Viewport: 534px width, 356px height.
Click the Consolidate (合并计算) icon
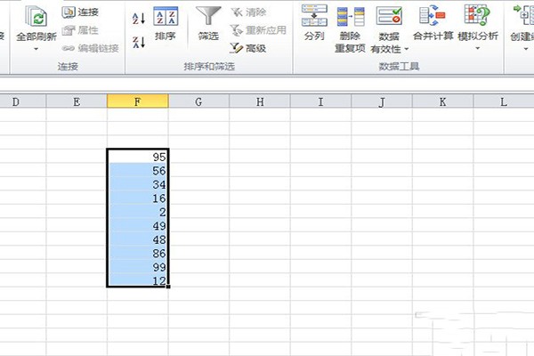point(433,16)
